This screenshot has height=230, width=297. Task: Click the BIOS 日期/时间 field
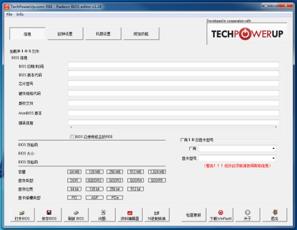(173, 65)
